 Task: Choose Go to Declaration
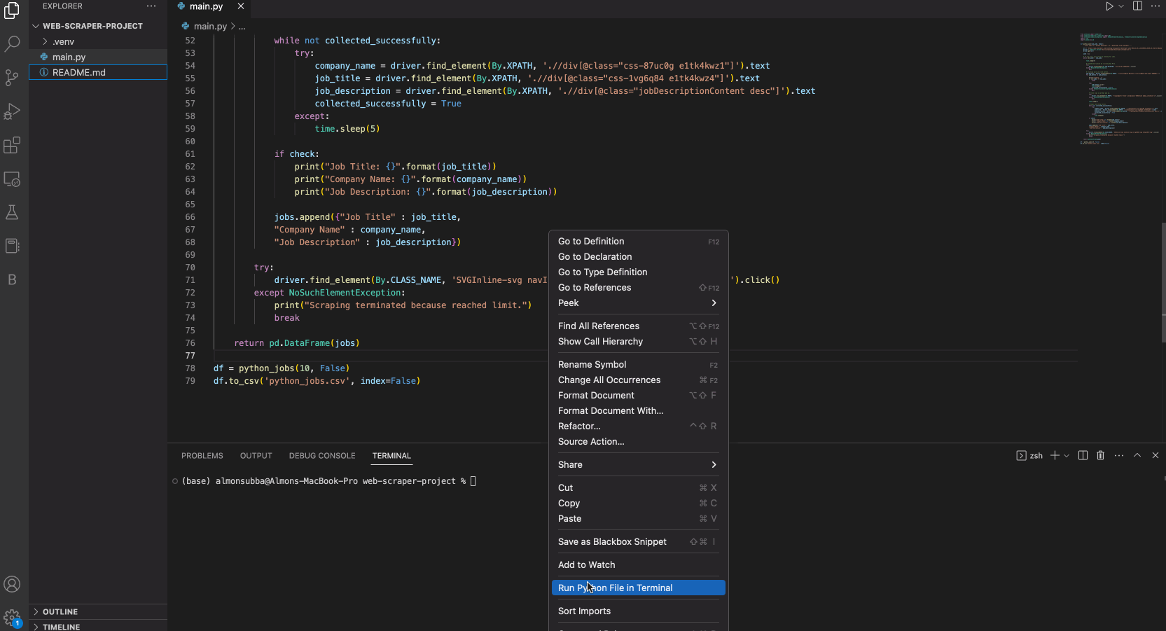click(x=638, y=257)
